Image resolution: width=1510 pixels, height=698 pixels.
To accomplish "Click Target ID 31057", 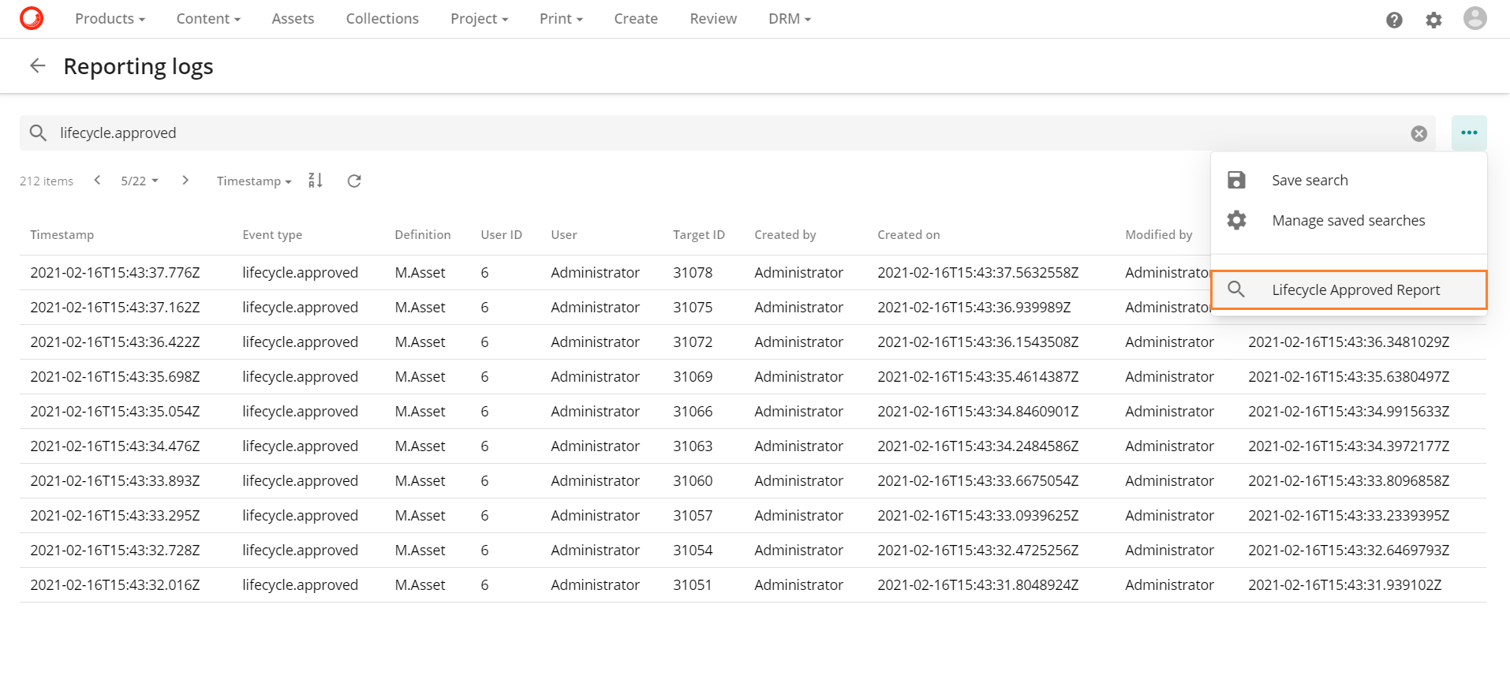I will coord(693,515).
